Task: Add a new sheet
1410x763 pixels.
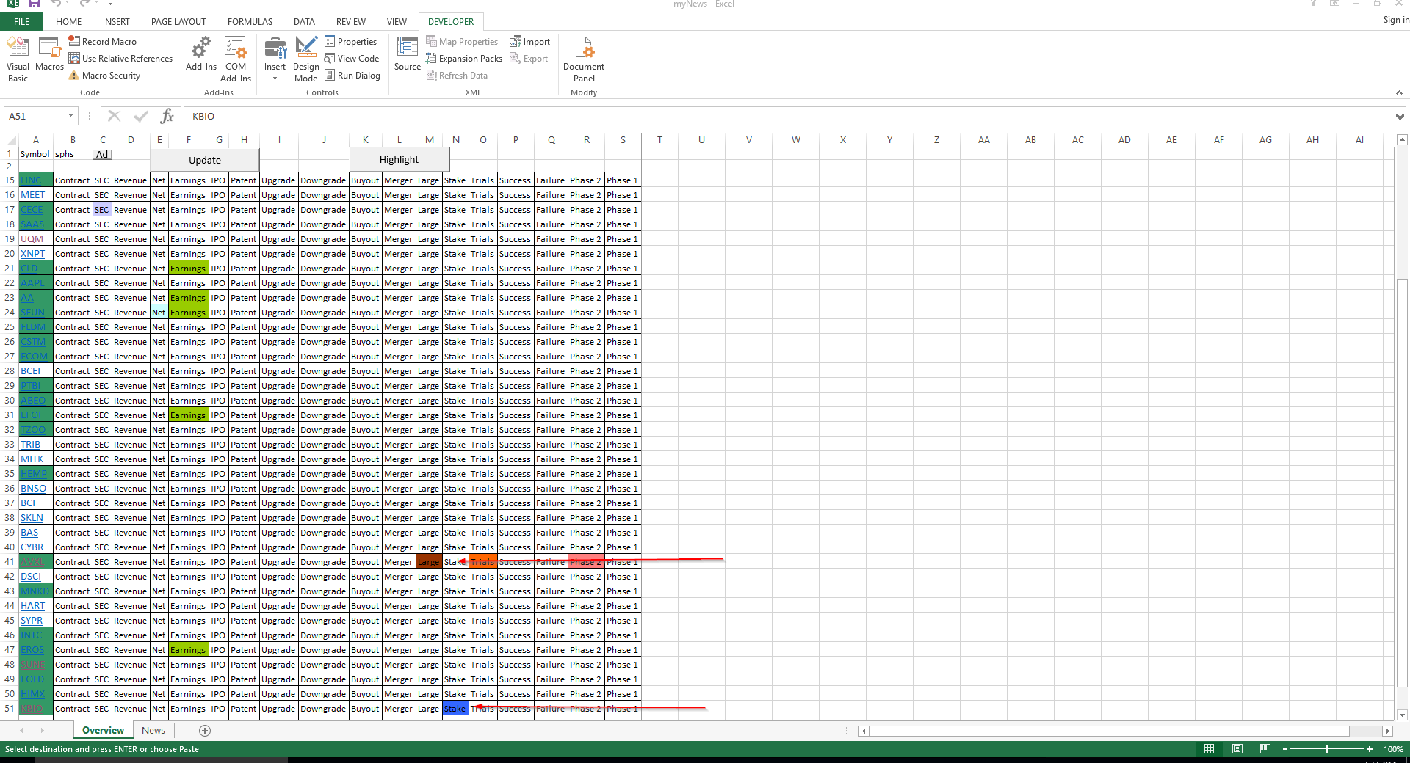Action: pos(205,731)
